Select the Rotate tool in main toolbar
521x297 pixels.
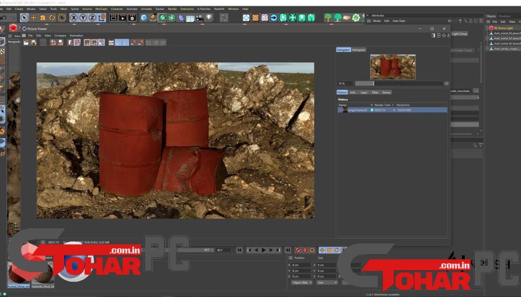(x=52, y=17)
